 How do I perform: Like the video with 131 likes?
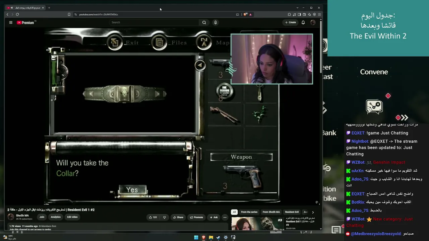[x=153, y=217]
